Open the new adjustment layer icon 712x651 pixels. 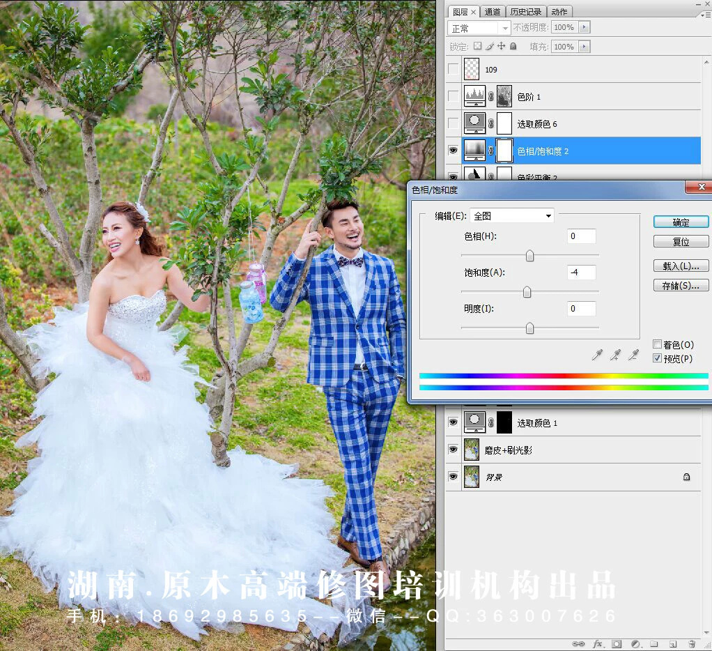tap(635, 644)
